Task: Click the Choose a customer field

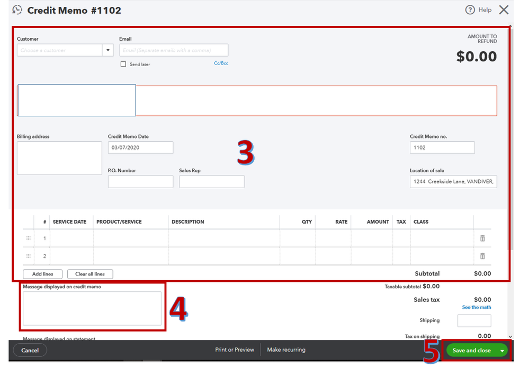Action: (x=60, y=50)
